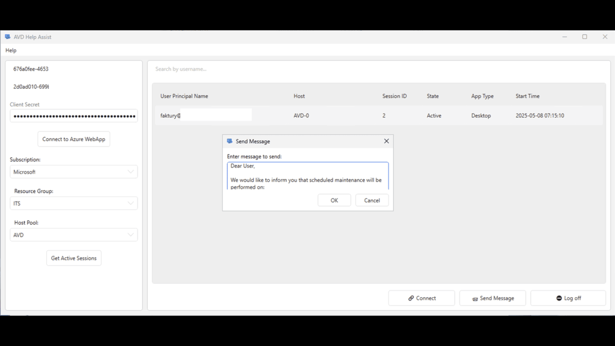
Task: Sort by the Host column header
Action: tap(299, 96)
